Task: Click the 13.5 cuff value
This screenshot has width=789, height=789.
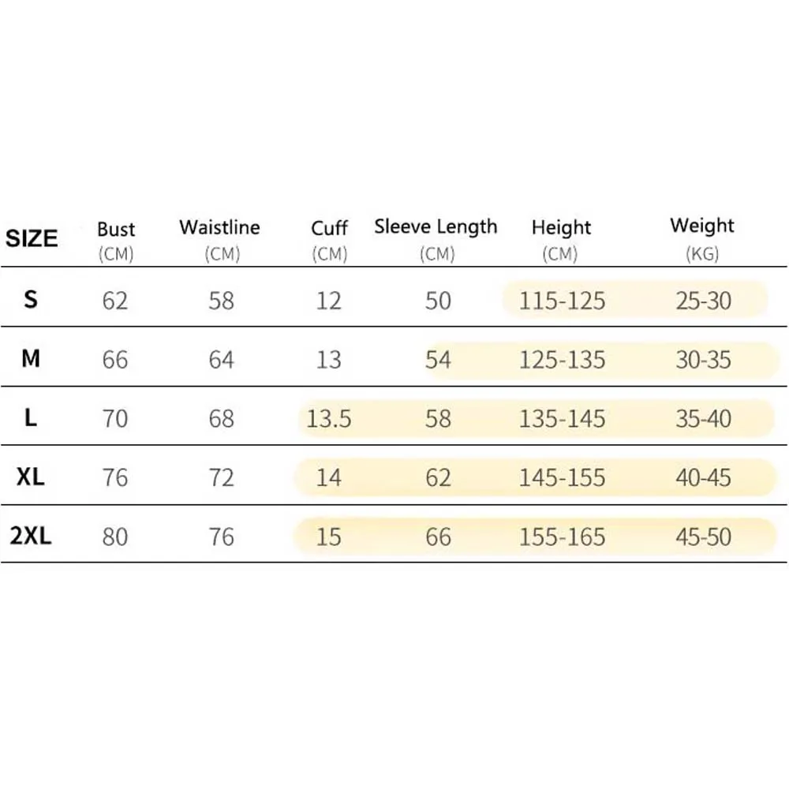Action: tap(328, 419)
